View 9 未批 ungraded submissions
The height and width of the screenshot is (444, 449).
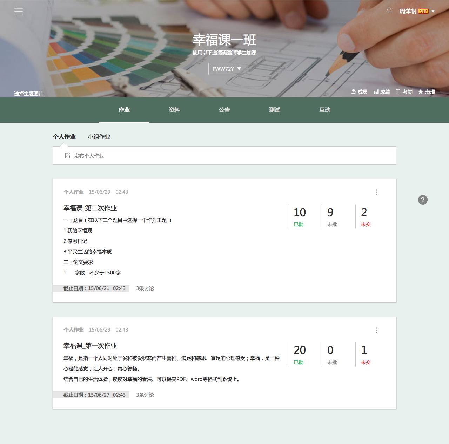tap(332, 217)
